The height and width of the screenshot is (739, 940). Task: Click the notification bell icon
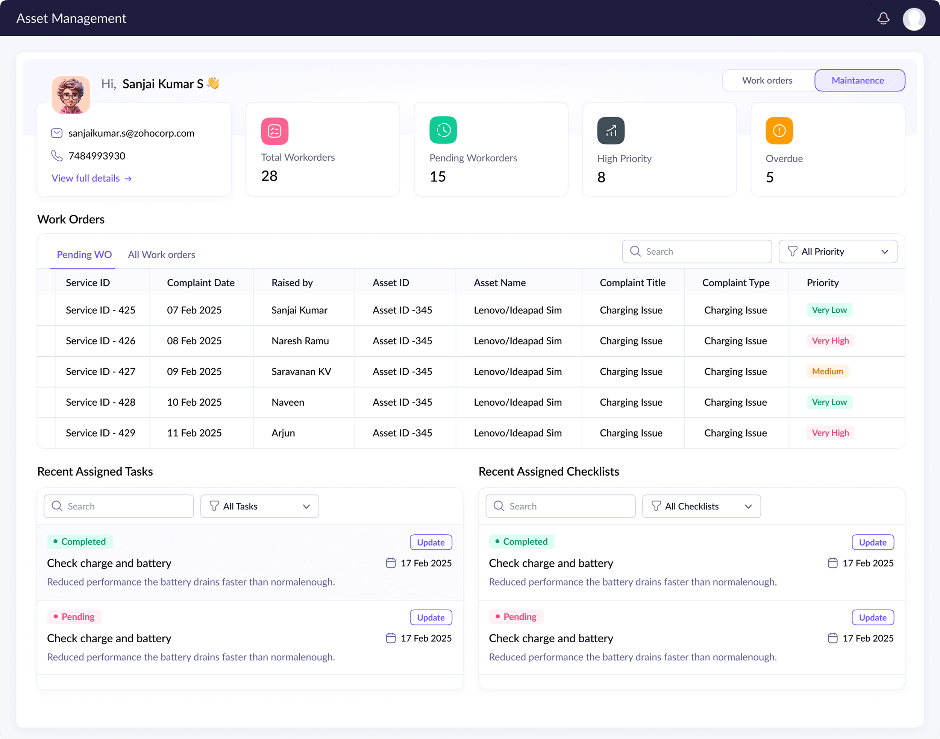coord(883,18)
